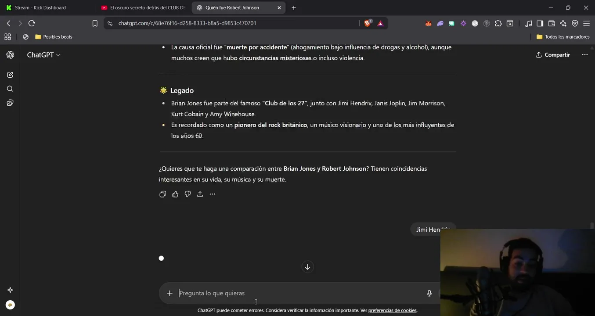Toggle the browser sidebar panel
Viewport: 595px width, 316px height.
[540, 24]
